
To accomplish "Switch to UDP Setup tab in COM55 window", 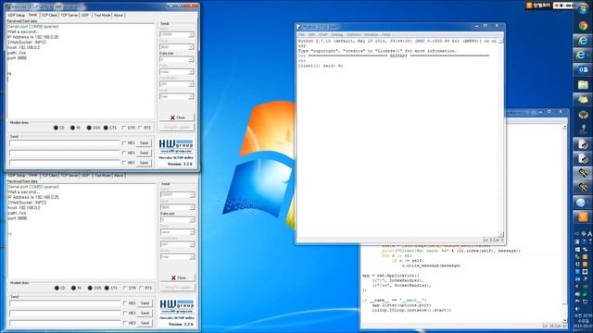I will pyautogui.click(x=17, y=15).
